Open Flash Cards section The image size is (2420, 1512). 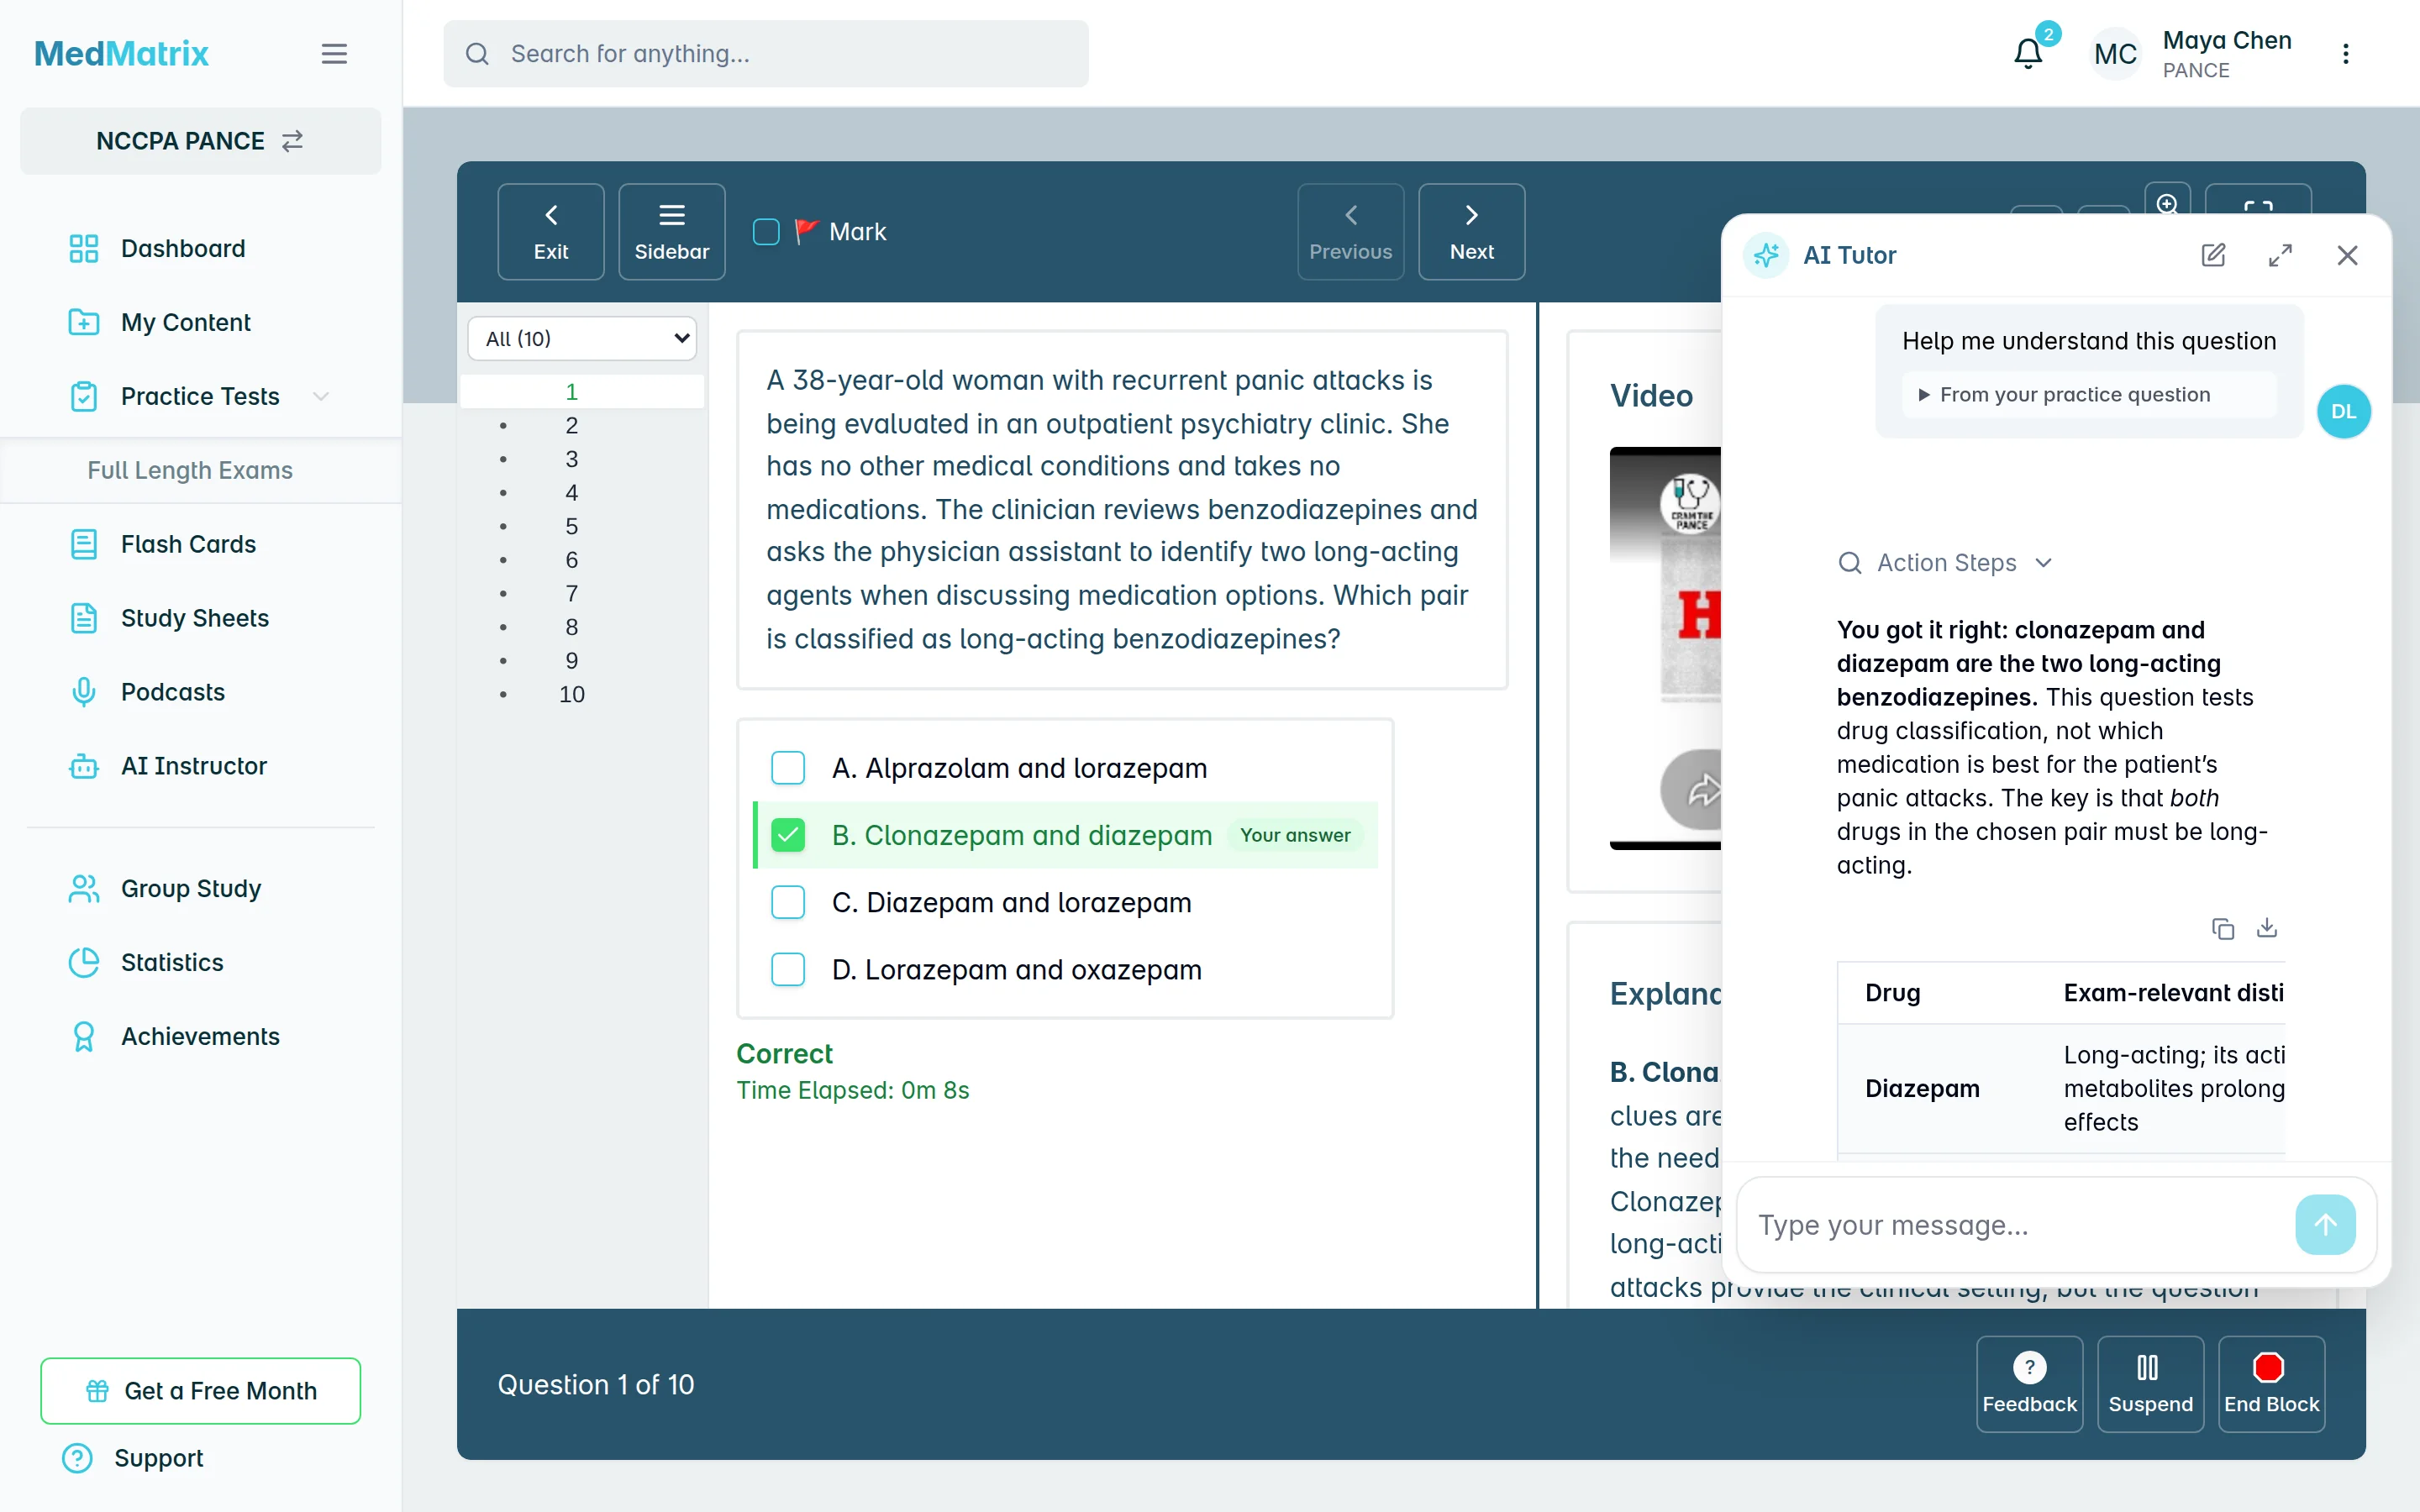pos(188,545)
